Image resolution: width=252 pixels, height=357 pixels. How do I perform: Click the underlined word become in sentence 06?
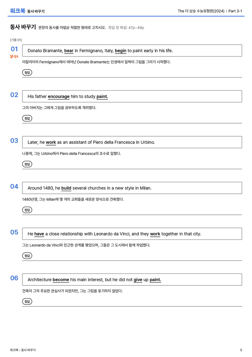pyautogui.click(x=61, y=279)
